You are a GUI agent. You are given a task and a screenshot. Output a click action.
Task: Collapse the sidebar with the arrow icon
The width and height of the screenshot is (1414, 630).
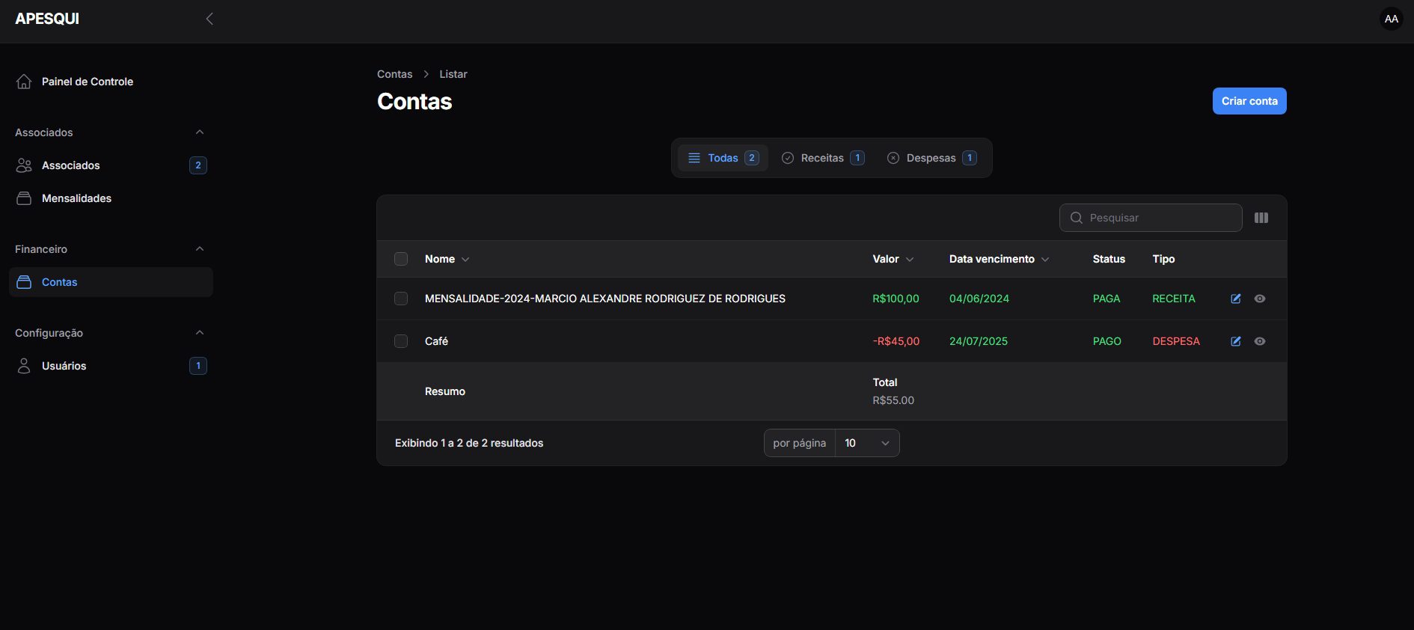tap(209, 19)
